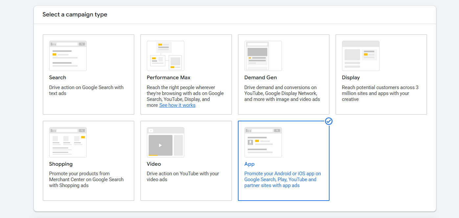
Task: Click the App campaign title text
Action: [249, 164]
